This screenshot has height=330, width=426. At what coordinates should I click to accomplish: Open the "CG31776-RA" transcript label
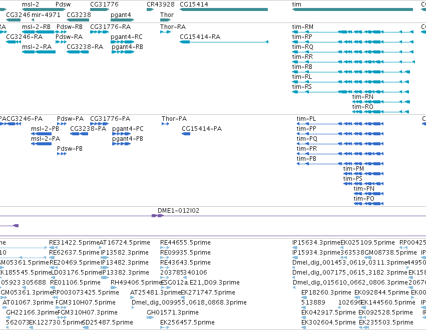(x=110, y=27)
